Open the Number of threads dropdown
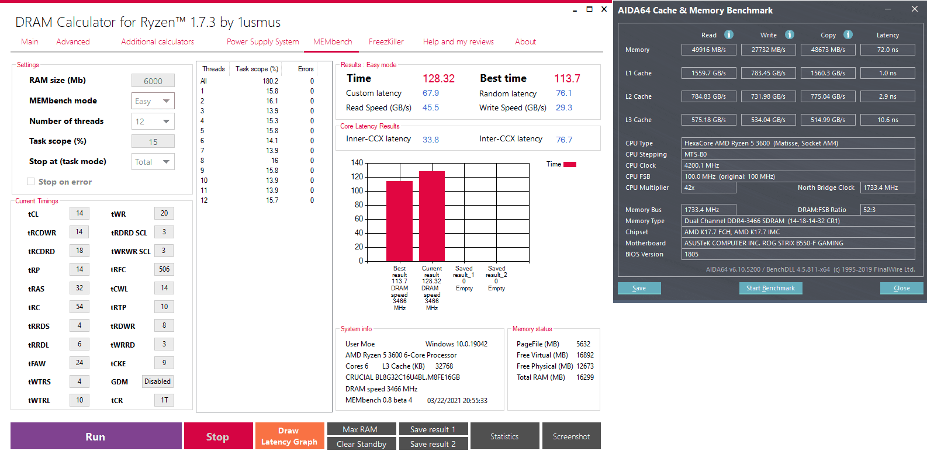Image resolution: width=927 pixels, height=458 pixels. pos(153,122)
